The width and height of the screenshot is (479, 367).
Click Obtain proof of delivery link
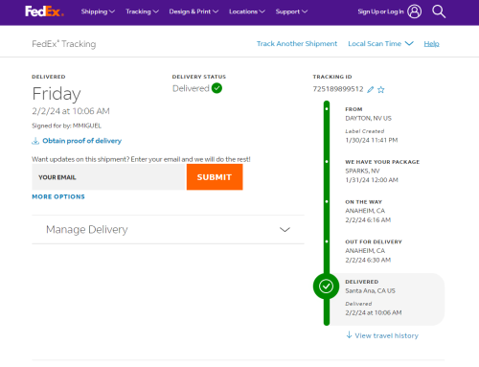(82, 141)
